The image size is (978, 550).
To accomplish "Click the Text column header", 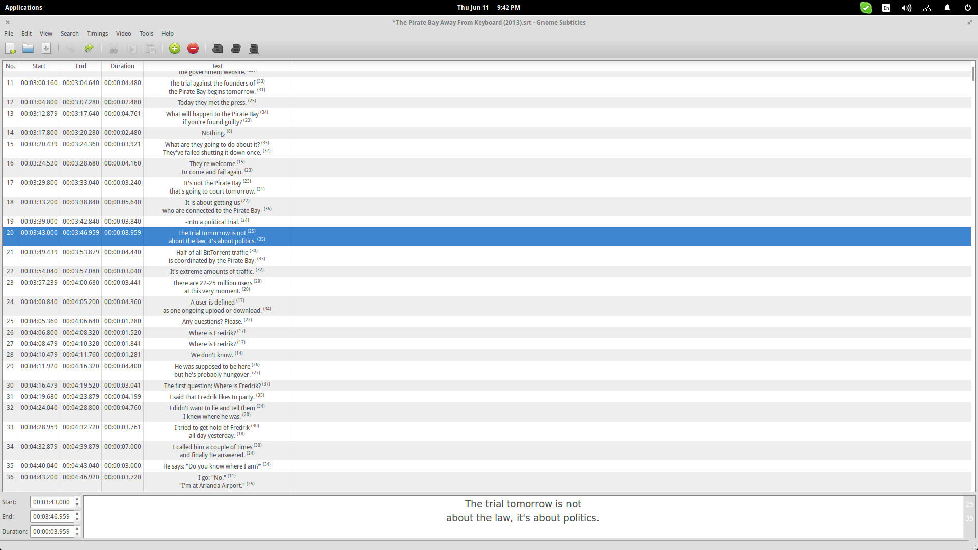I will 217,66.
